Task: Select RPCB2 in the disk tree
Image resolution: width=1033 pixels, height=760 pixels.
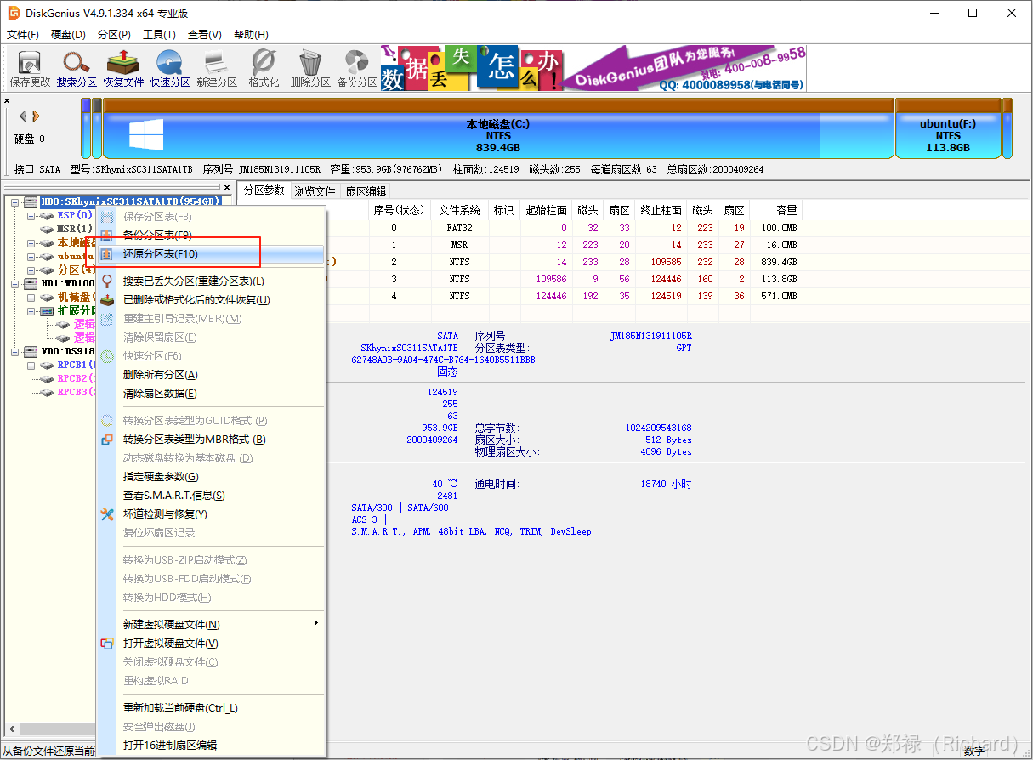Action: [77, 378]
